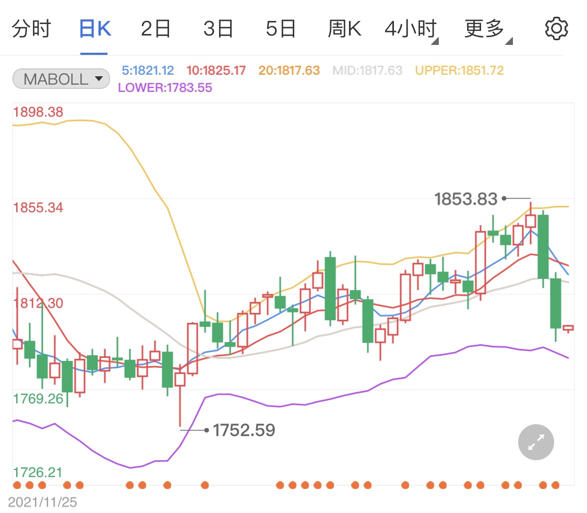Expand chart to fullscreen with arrows button
Viewport: 587px width, 513px height.
pos(536,442)
